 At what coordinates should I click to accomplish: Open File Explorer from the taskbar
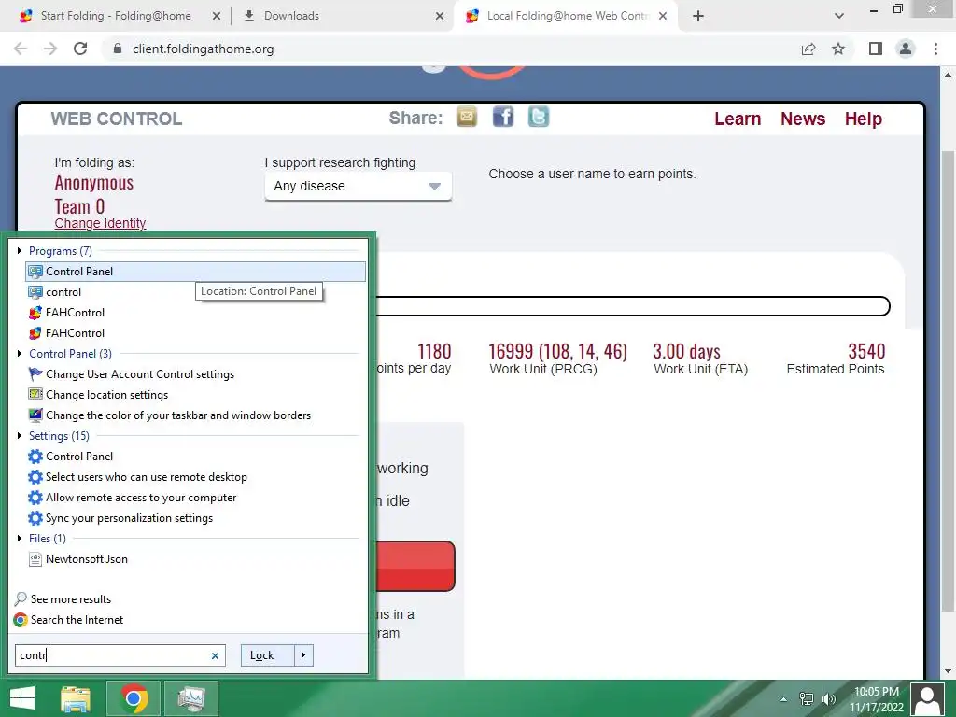tap(76, 698)
